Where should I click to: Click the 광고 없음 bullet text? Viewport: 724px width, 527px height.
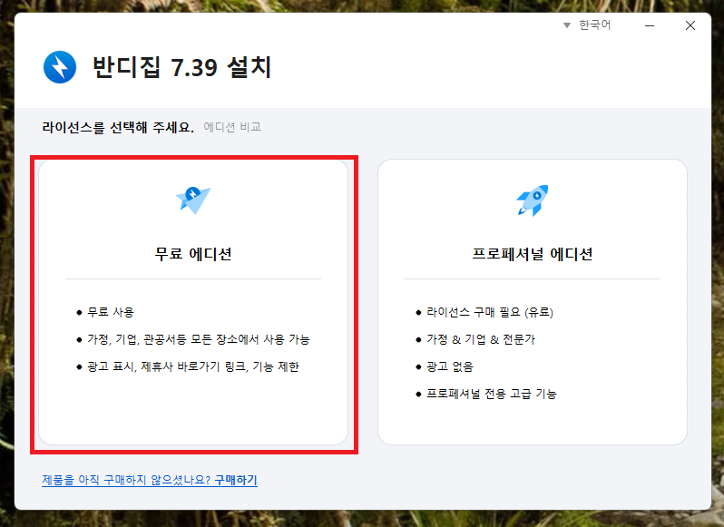pyautogui.click(x=450, y=366)
